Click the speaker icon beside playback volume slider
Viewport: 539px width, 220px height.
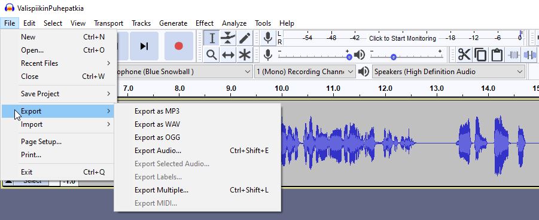tap(359, 54)
